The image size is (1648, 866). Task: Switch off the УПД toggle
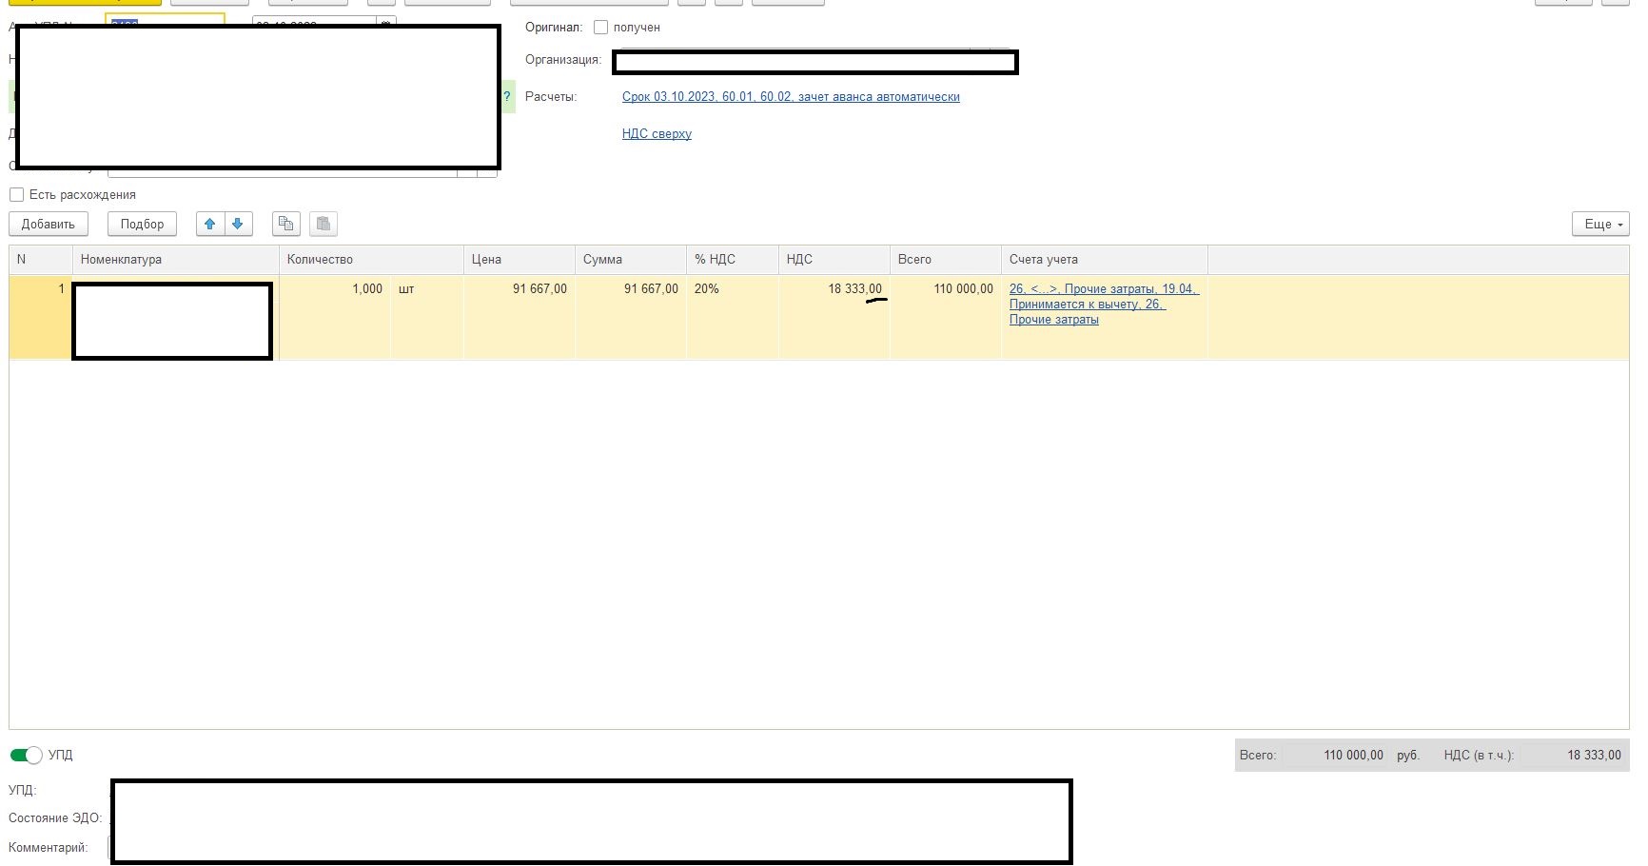point(26,755)
